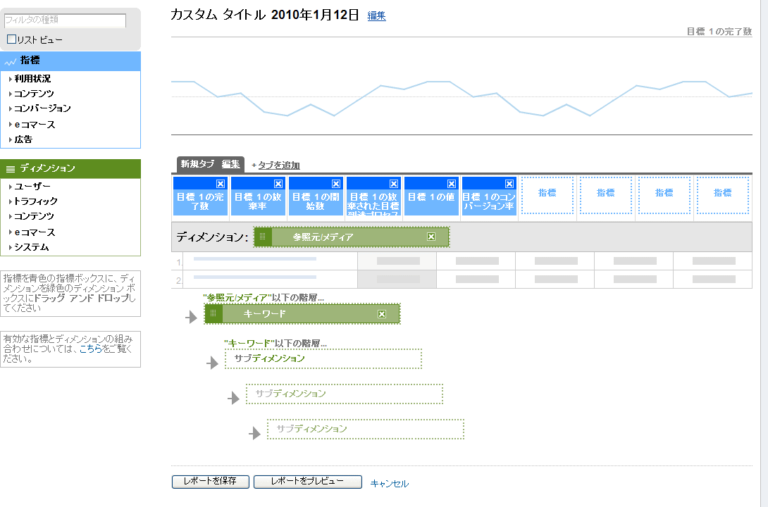
Task: Select the 新規タブ tab
Action: pyautogui.click(x=197, y=164)
